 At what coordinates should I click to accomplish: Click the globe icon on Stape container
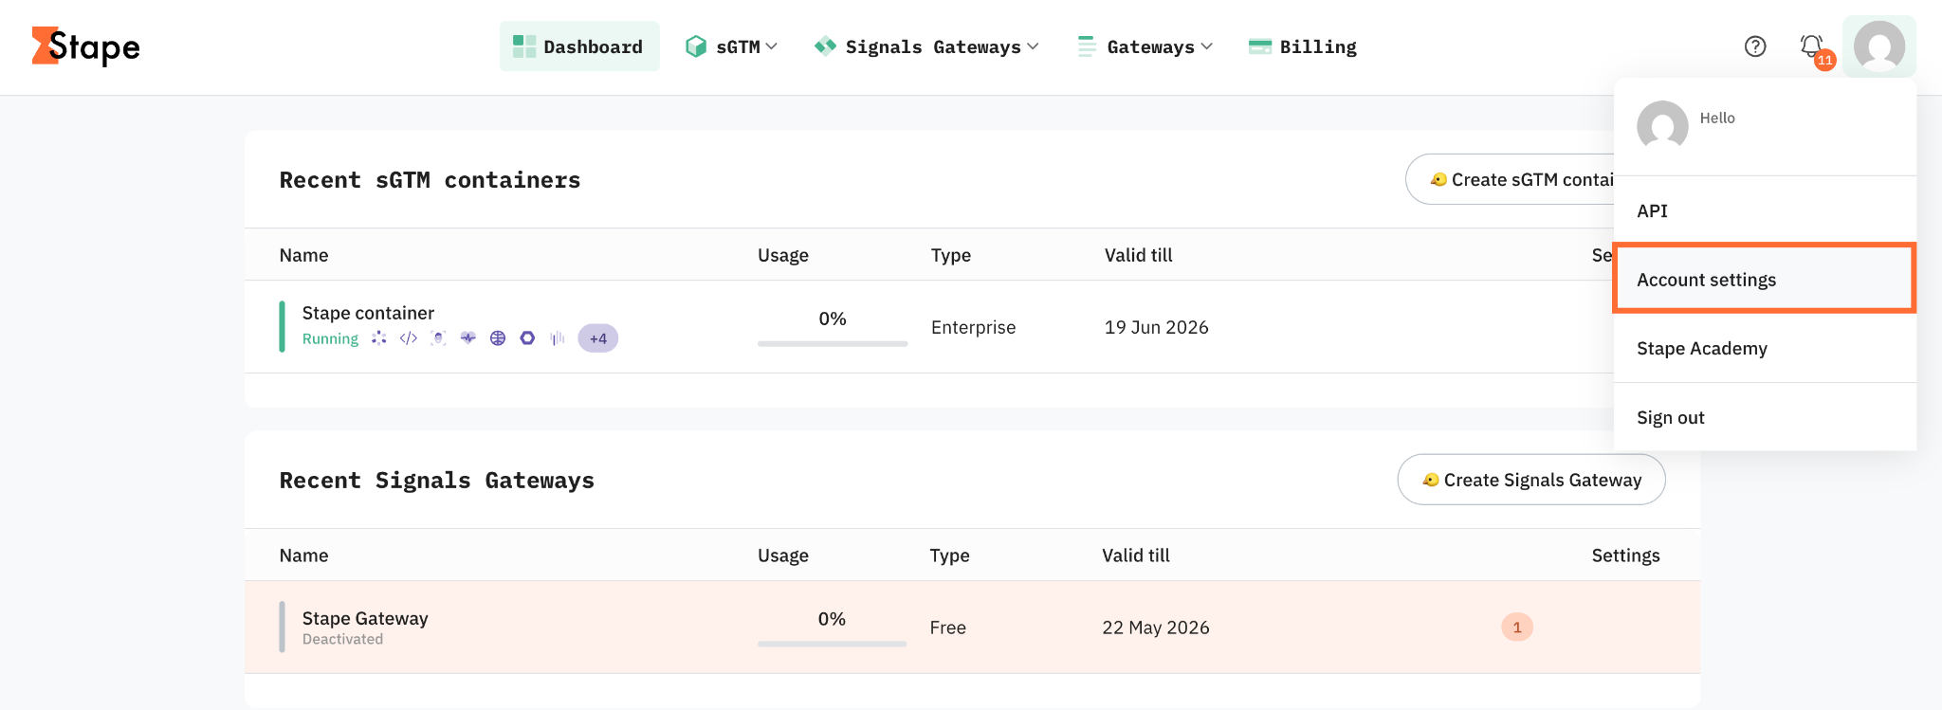498,338
